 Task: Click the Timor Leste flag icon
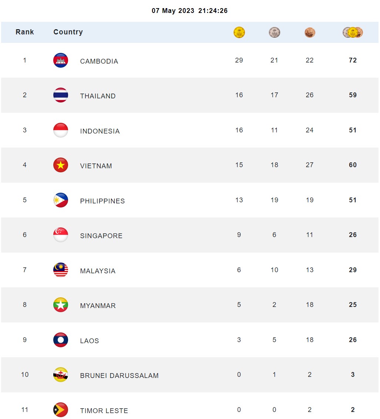pos(61,410)
